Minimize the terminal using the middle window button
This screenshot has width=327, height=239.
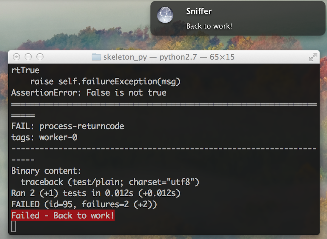click(28, 57)
